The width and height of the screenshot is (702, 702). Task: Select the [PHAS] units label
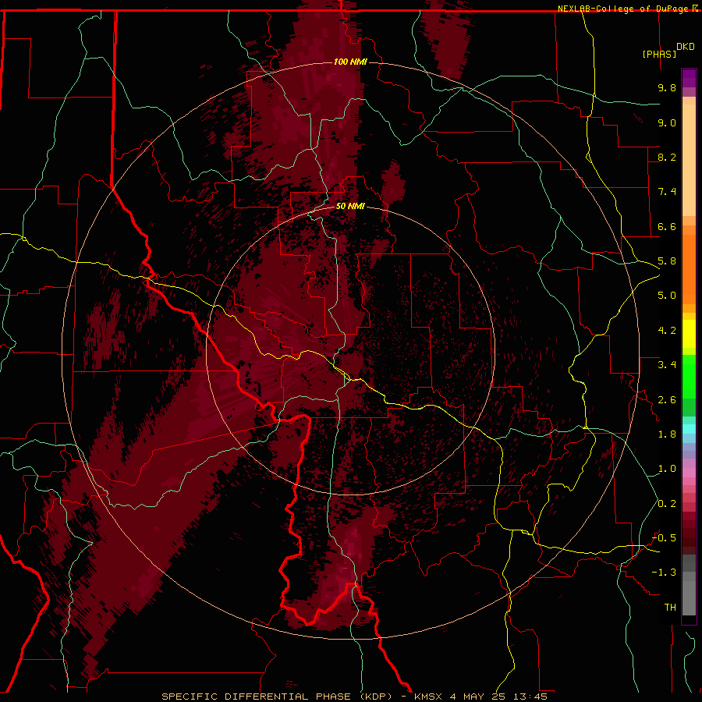659,54
